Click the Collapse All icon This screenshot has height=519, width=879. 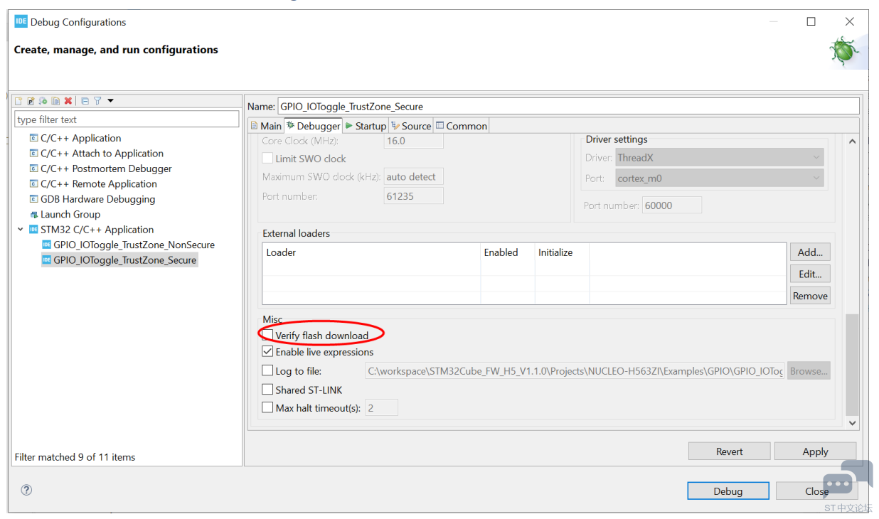[85, 101]
